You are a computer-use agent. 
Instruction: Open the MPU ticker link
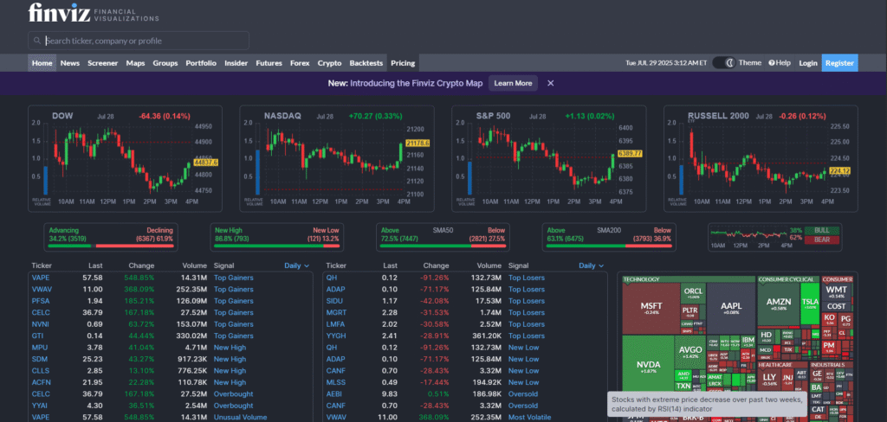coord(40,348)
